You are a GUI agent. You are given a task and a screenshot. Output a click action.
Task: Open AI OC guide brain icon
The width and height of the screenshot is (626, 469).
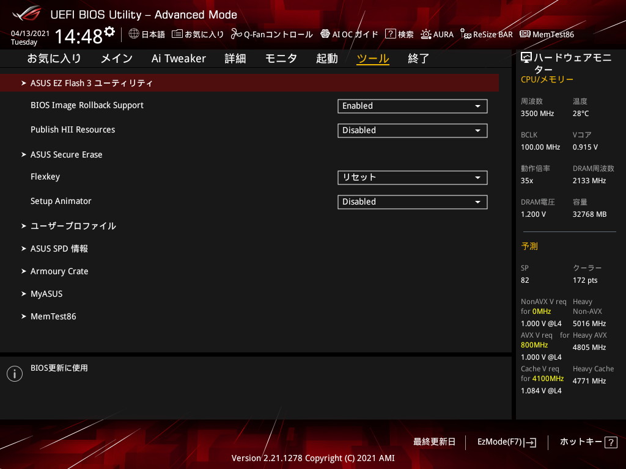325,34
